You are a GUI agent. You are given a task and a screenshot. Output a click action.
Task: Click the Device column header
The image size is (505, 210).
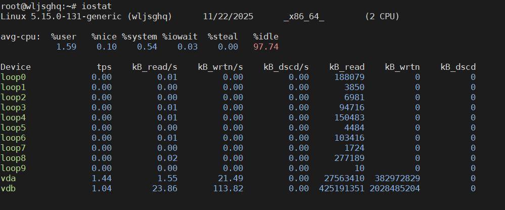click(16, 67)
